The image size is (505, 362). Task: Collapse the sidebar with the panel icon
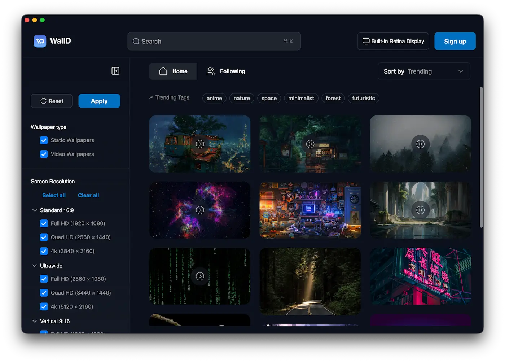(x=115, y=71)
